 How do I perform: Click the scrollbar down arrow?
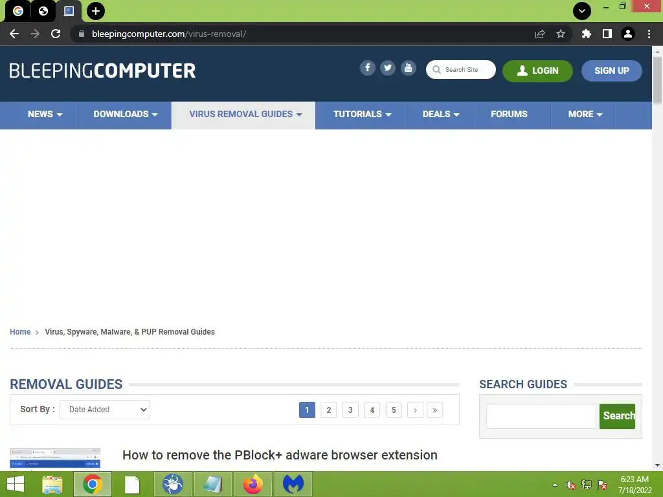657,465
